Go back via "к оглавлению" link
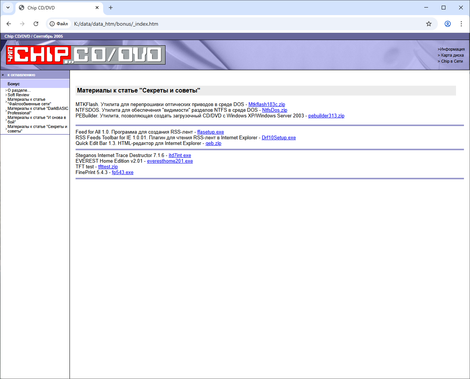 21,75
